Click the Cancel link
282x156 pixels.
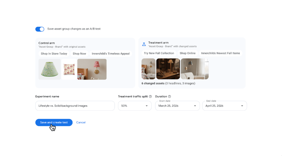81,123
